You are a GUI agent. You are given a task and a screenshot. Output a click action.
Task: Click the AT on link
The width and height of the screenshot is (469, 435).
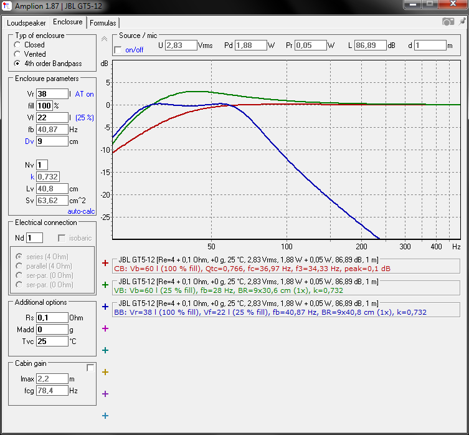(x=84, y=94)
